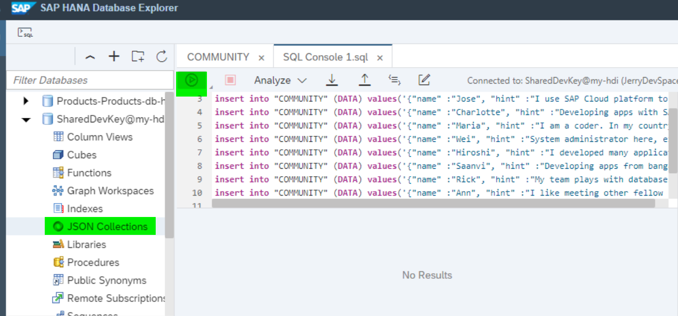Select the SharedDevKey@my-hdi database
The image size is (678, 316).
tap(110, 119)
